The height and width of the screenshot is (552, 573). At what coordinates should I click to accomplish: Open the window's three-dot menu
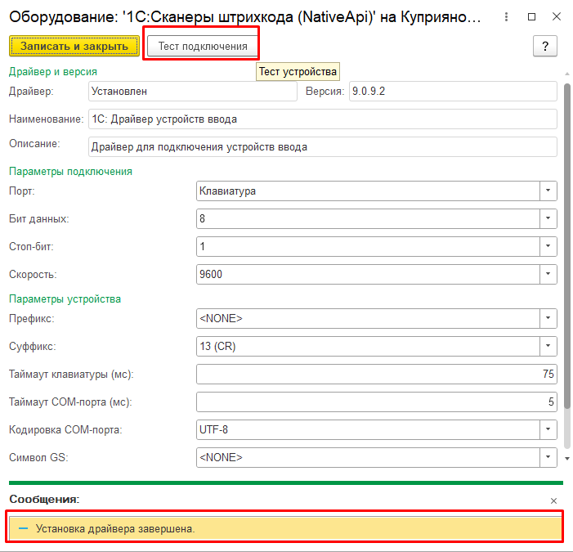click(x=508, y=16)
